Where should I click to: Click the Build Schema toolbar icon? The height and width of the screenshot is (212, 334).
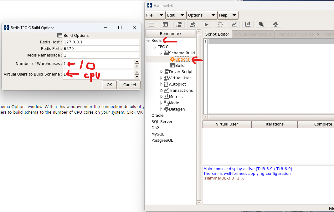point(165,24)
